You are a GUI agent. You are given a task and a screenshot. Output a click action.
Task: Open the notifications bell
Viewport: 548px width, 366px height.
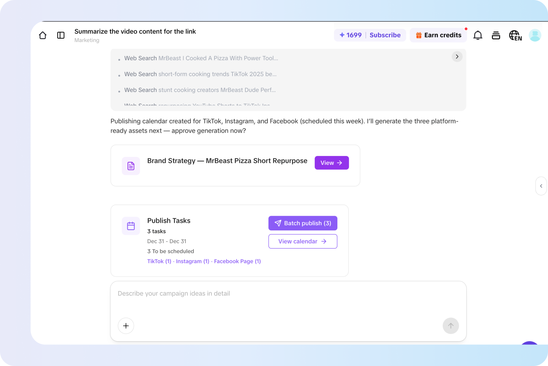tap(478, 35)
